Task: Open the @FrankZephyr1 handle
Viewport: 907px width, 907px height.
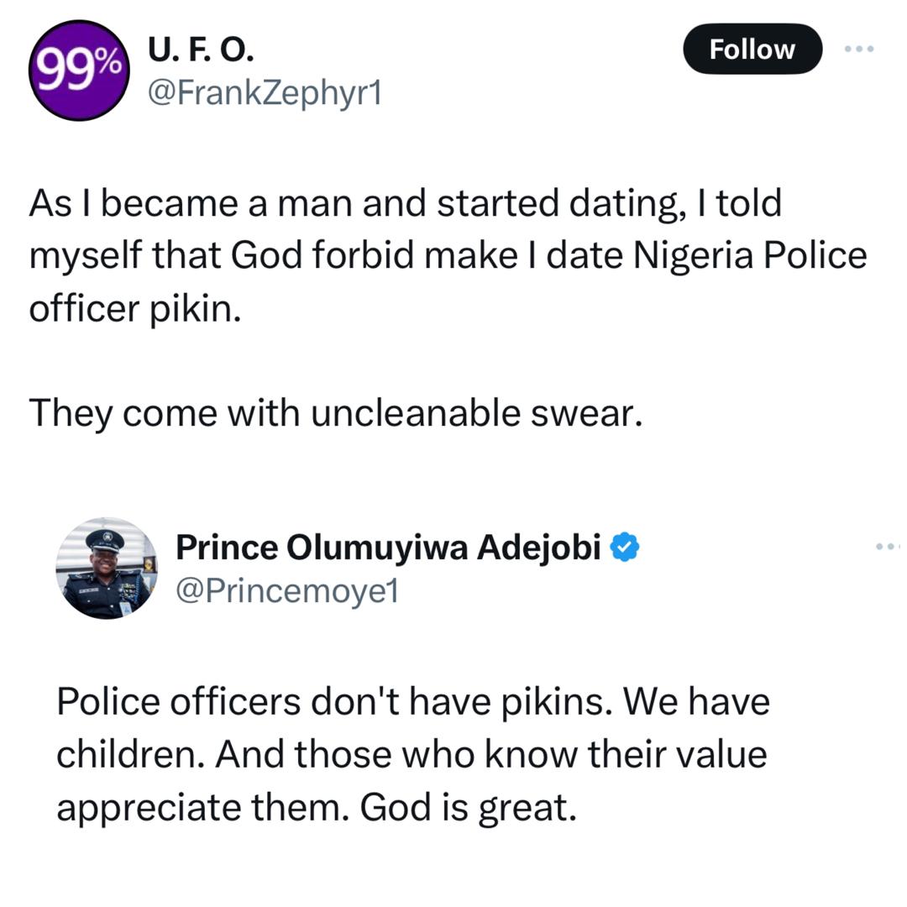Action: coord(265,92)
